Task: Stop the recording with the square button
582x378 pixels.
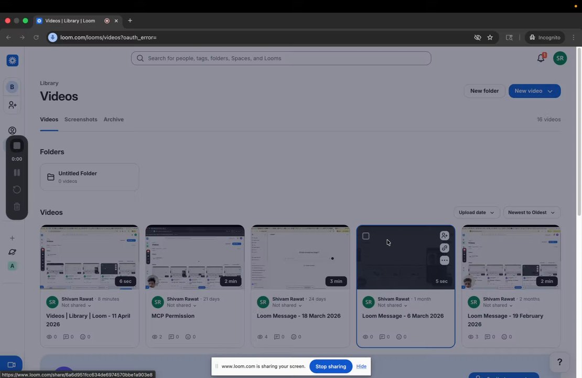Action: [x=17, y=146]
